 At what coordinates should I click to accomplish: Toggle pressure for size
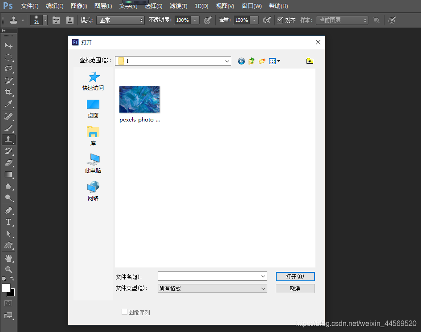(392, 20)
